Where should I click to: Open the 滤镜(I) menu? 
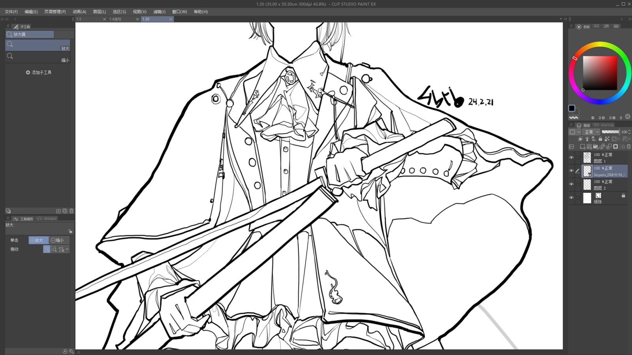click(x=159, y=12)
